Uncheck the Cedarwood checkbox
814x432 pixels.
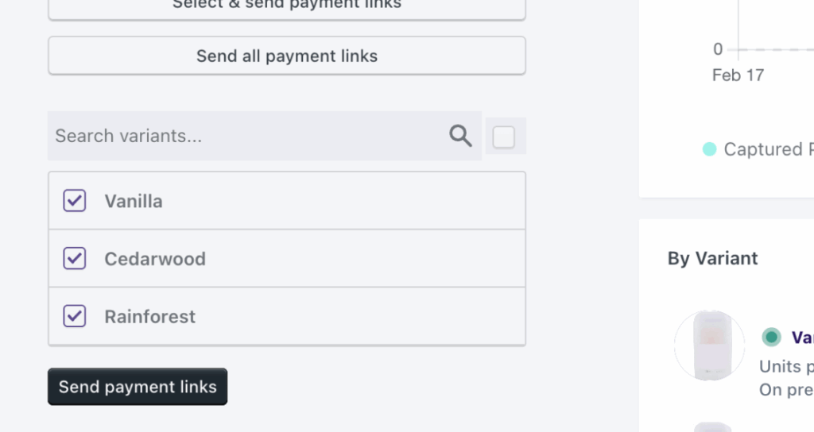pyautogui.click(x=75, y=258)
